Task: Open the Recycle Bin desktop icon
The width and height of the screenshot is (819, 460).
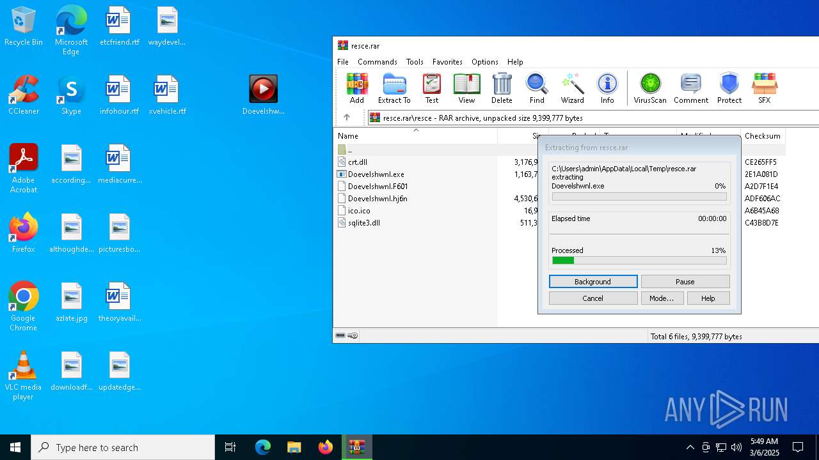Action: [24, 27]
